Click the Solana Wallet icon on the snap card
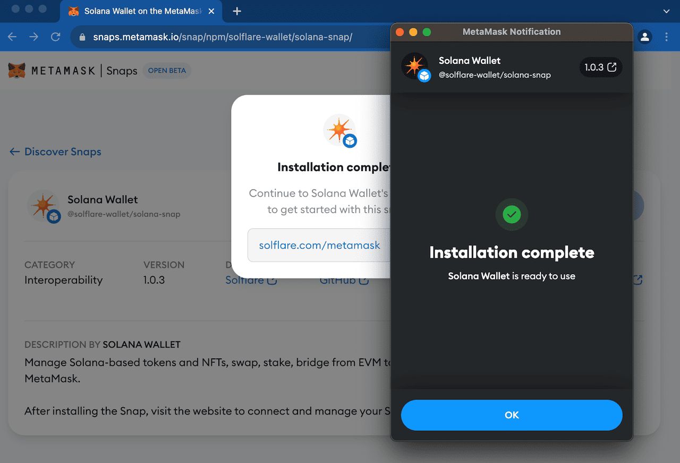The height and width of the screenshot is (463, 680). pyautogui.click(x=44, y=206)
